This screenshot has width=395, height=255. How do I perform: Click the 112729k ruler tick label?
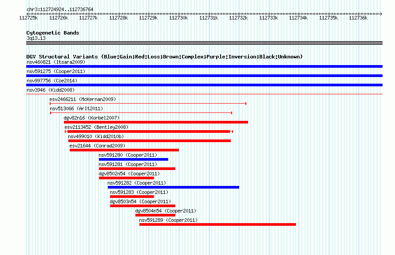click(148, 18)
